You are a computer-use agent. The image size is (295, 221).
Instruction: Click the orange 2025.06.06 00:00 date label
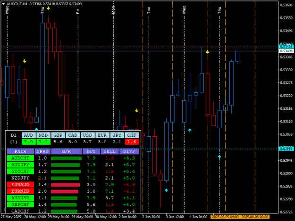tap(255, 217)
